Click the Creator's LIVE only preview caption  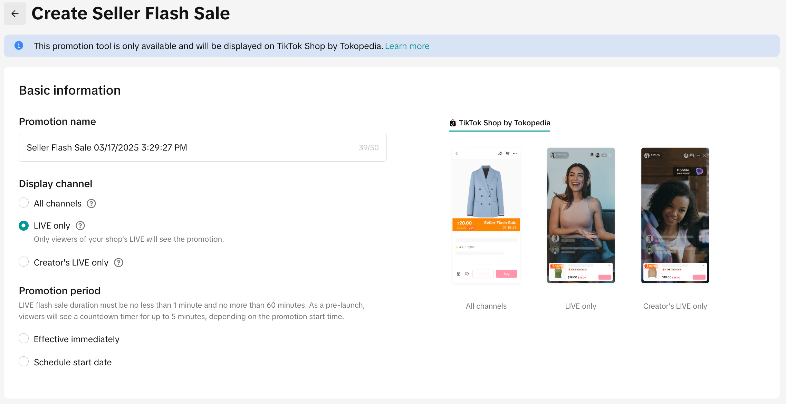[675, 306]
